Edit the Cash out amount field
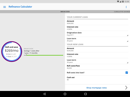Screen dimensions: 130x97 [97, 79]
